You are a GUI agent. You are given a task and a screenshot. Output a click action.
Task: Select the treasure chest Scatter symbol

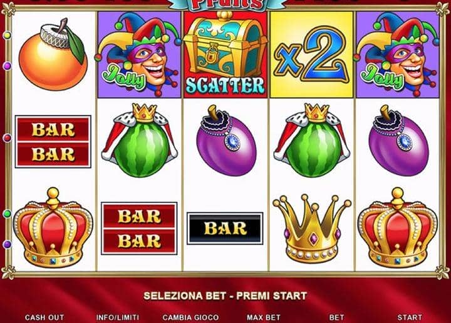(x=225, y=55)
